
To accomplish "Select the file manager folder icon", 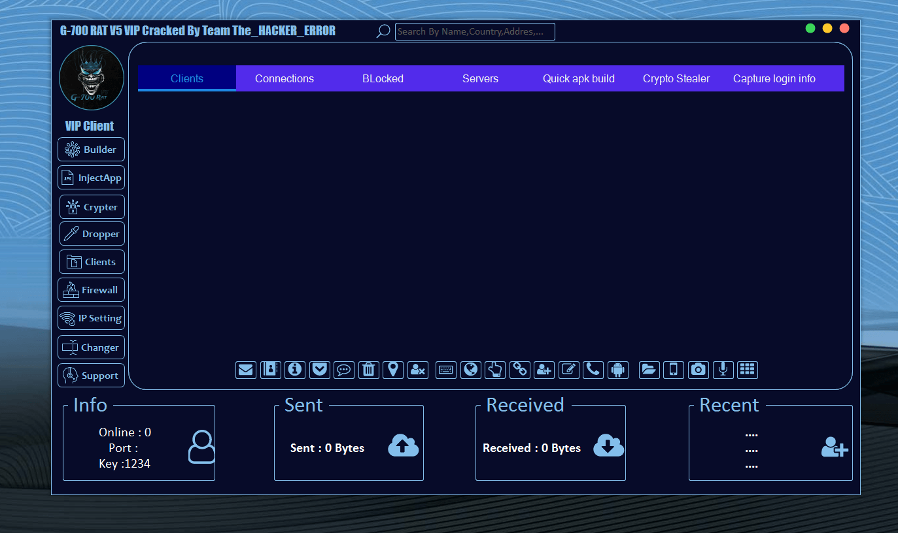I will click(x=649, y=370).
